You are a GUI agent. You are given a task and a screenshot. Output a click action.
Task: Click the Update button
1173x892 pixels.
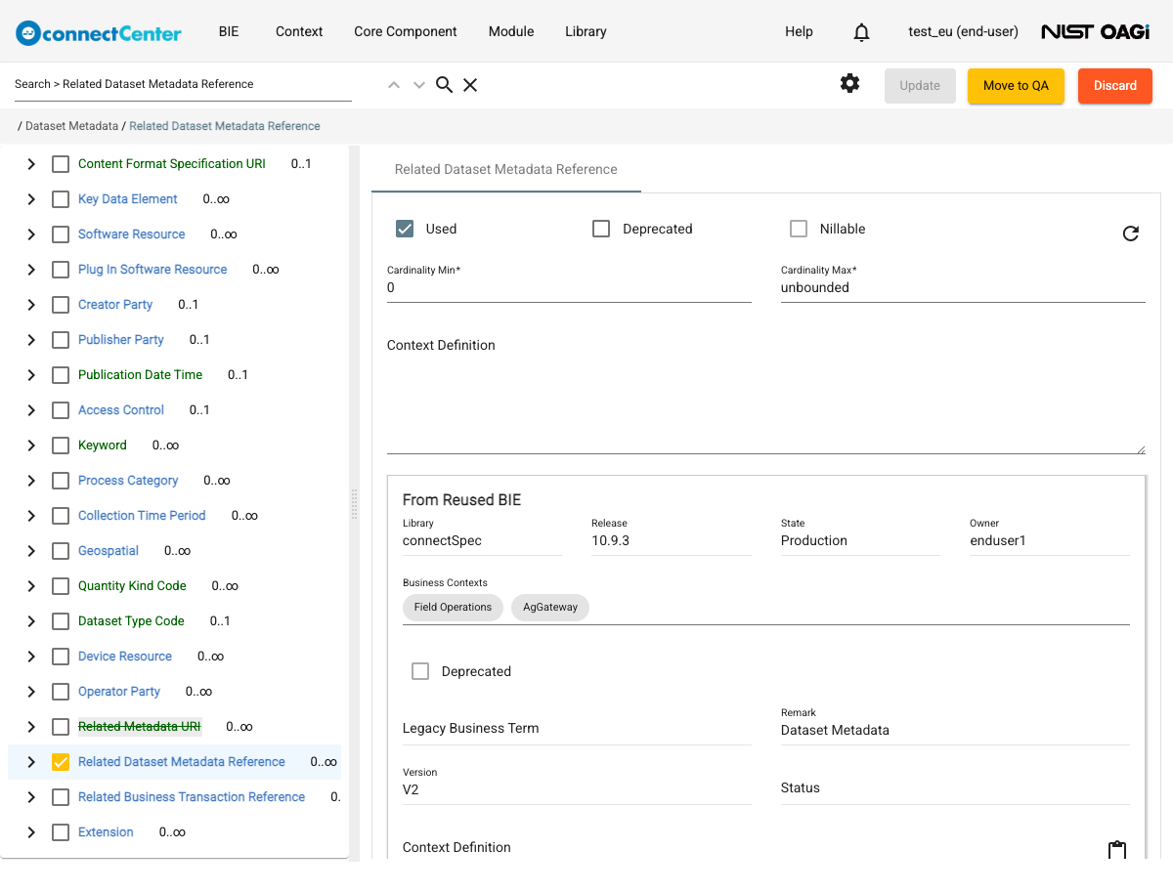tap(920, 86)
